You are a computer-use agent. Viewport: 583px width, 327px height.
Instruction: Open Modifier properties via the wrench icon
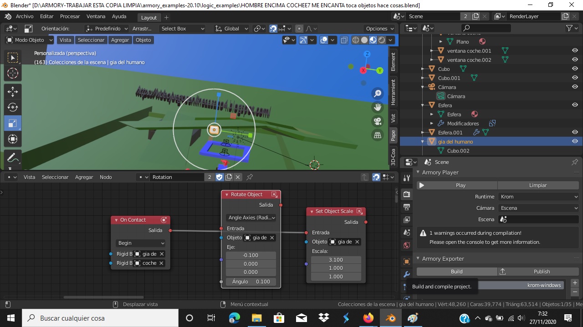pyautogui.click(x=407, y=273)
